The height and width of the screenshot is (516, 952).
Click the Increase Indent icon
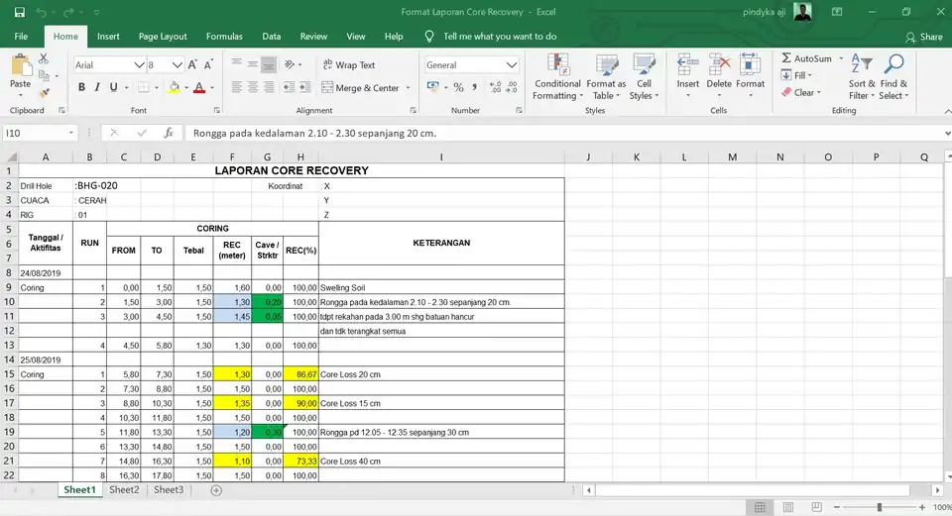pos(304,87)
